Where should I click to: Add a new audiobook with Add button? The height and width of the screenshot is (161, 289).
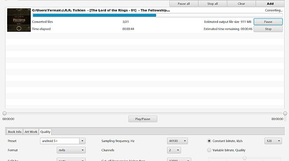point(270,4)
